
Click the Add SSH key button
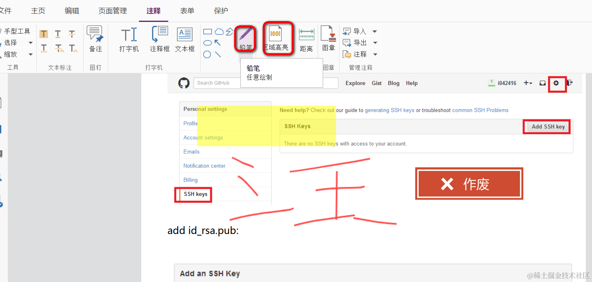coord(548,127)
